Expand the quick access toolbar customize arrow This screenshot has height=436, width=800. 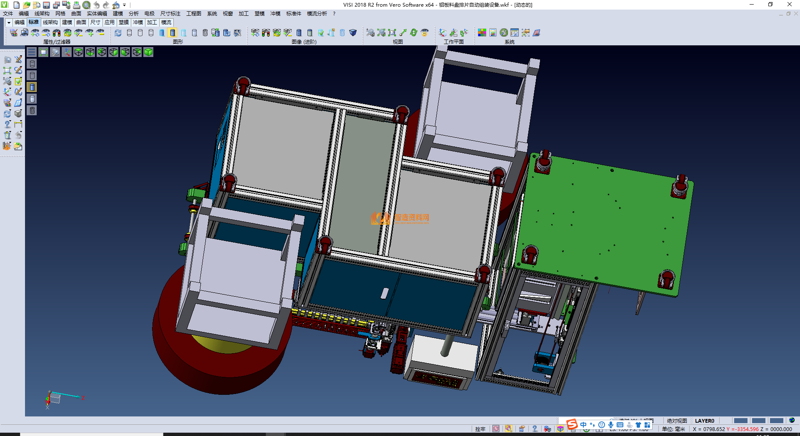124,5
